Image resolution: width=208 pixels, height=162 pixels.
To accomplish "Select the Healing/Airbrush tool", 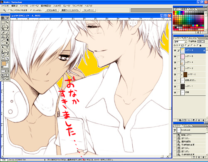I will click(x=3, y=33).
